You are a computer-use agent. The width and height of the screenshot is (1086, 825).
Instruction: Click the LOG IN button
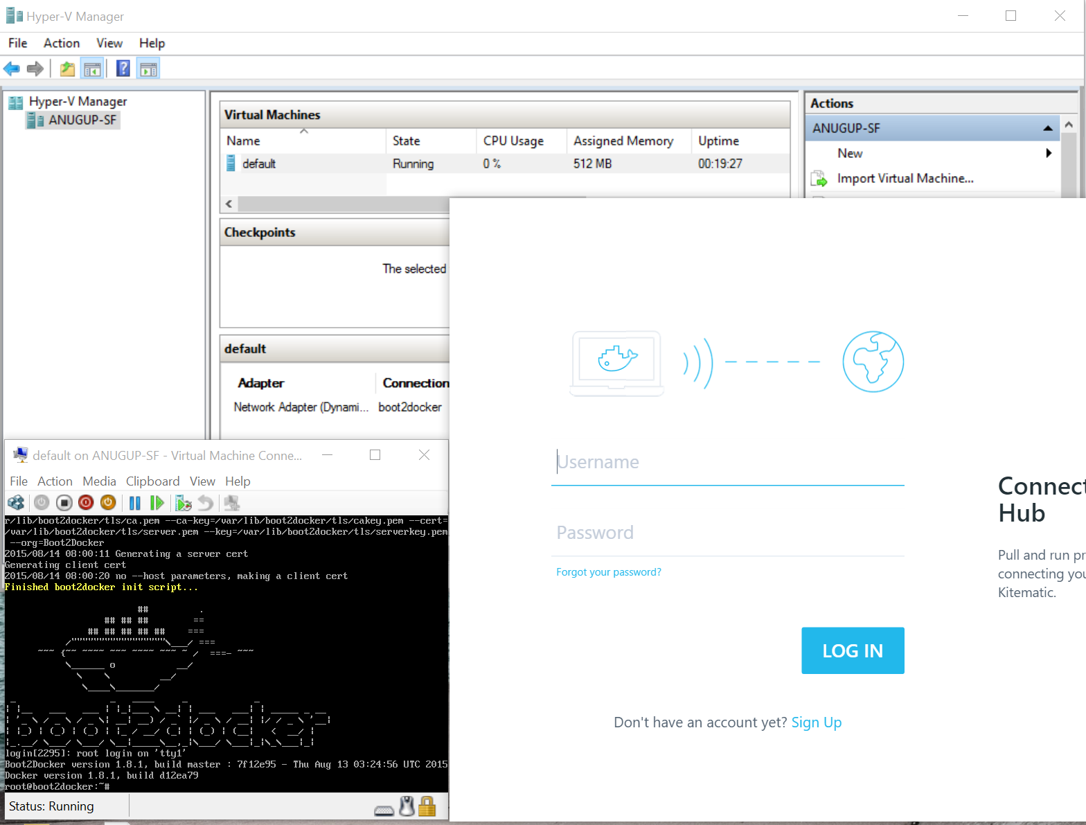click(853, 650)
